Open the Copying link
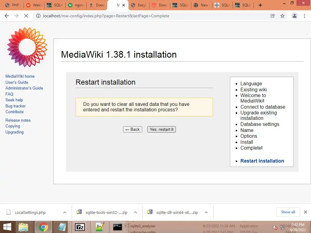311x233 pixels. pyautogui.click(x=13, y=126)
